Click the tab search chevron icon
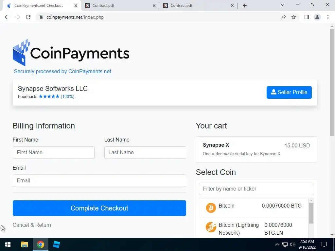The height and width of the screenshot is (251, 335). pyautogui.click(x=282, y=5)
